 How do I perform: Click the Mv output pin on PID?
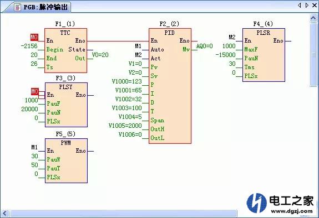[186, 50]
